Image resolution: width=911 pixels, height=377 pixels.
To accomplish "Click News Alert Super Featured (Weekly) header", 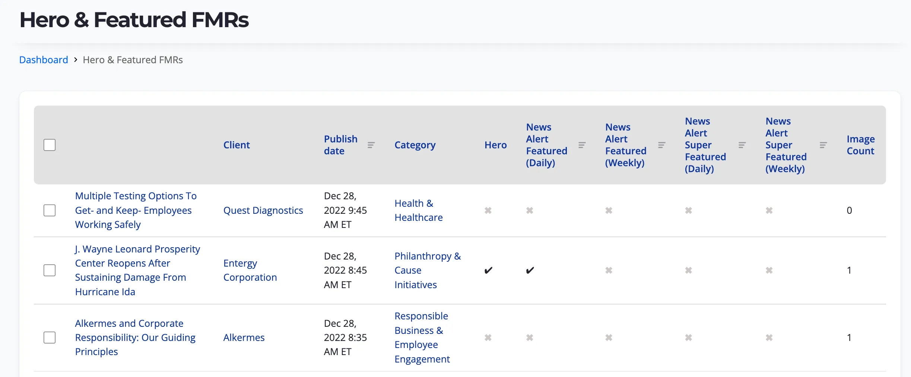I will tap(786, 145).
